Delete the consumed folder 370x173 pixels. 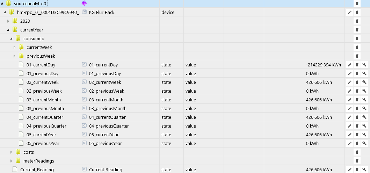click(x=357, y=38)
